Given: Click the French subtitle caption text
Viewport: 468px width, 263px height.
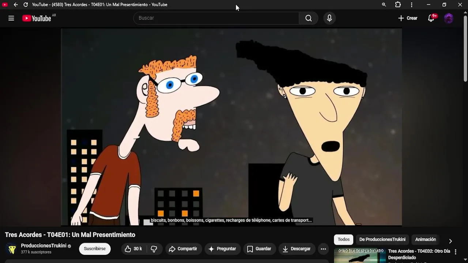Looking at the screenshot, I should tap(231, 221).
